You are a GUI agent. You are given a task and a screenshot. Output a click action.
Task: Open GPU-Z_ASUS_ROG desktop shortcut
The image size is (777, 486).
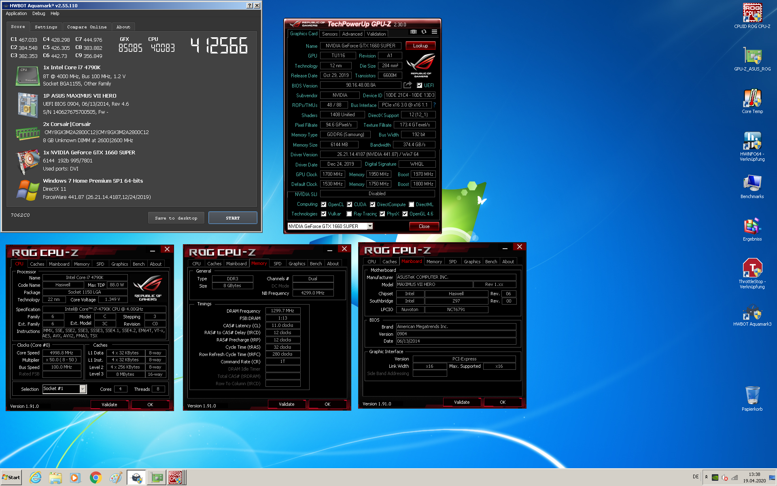(x=752, y=59)
